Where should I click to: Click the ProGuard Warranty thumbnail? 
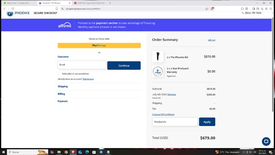tap(158, 71)
